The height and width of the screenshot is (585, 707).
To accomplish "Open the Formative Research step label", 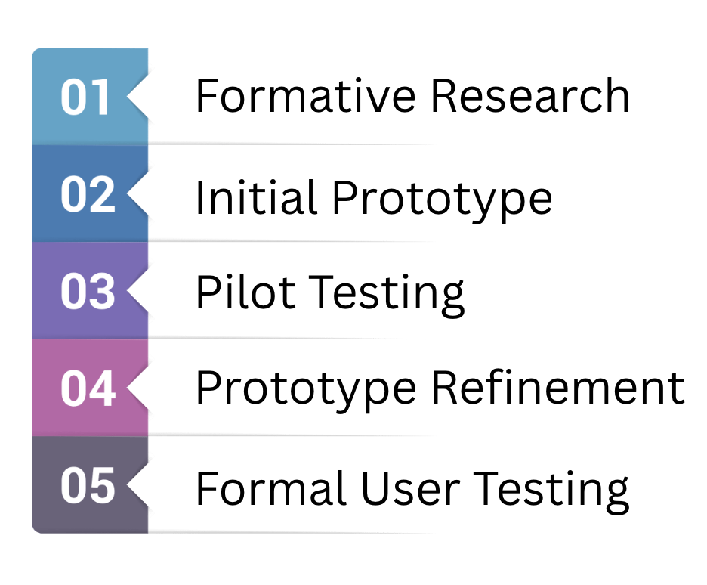I will [412, 97].
